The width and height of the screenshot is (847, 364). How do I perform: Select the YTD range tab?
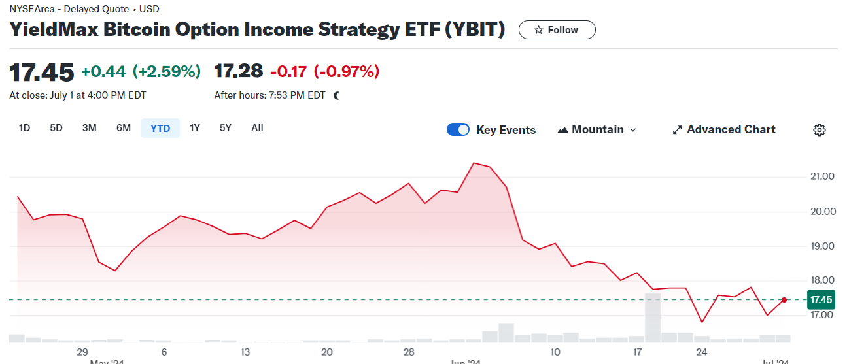pyautogui.click(x=160, y=128)
